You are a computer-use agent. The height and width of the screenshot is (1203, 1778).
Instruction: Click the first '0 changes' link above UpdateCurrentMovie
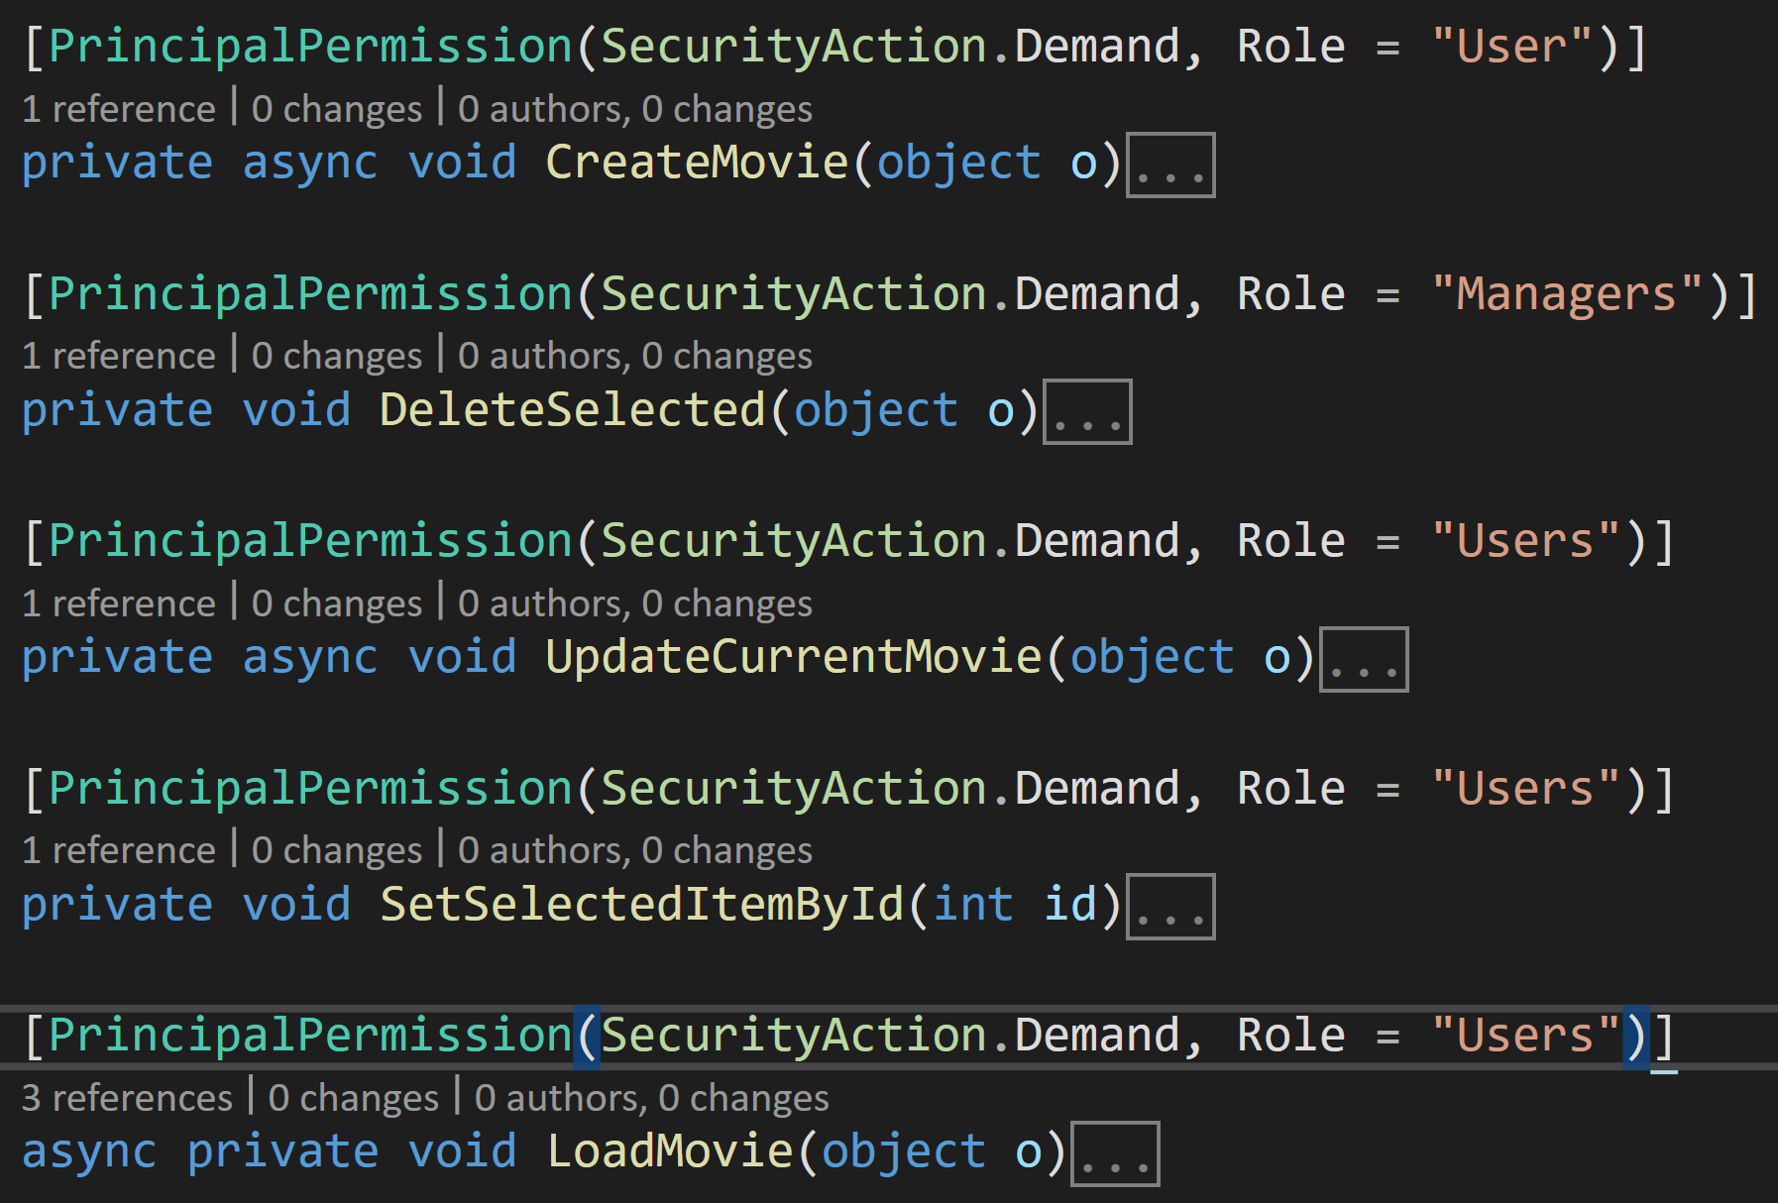pyautogui.click(x=337, y=603)
